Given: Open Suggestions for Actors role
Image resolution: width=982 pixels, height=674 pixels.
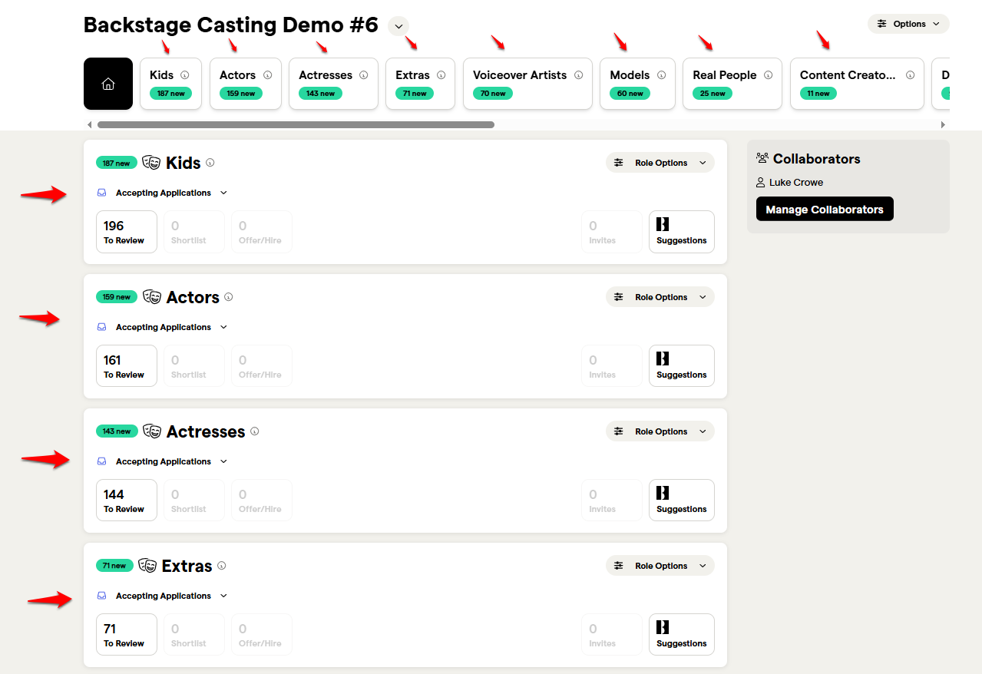Looking at the screenshot, I should click(682, 366).
